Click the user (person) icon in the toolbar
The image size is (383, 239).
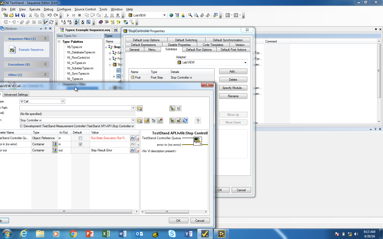pyautogui.click(x=183, y=15)
